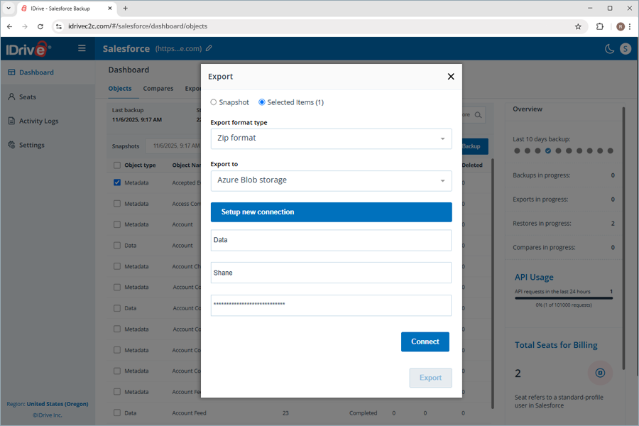Open the Chrome three-dot menu
Image resolution: width=639 pixels, height=426 pixels.
click(x=630, y=26)
